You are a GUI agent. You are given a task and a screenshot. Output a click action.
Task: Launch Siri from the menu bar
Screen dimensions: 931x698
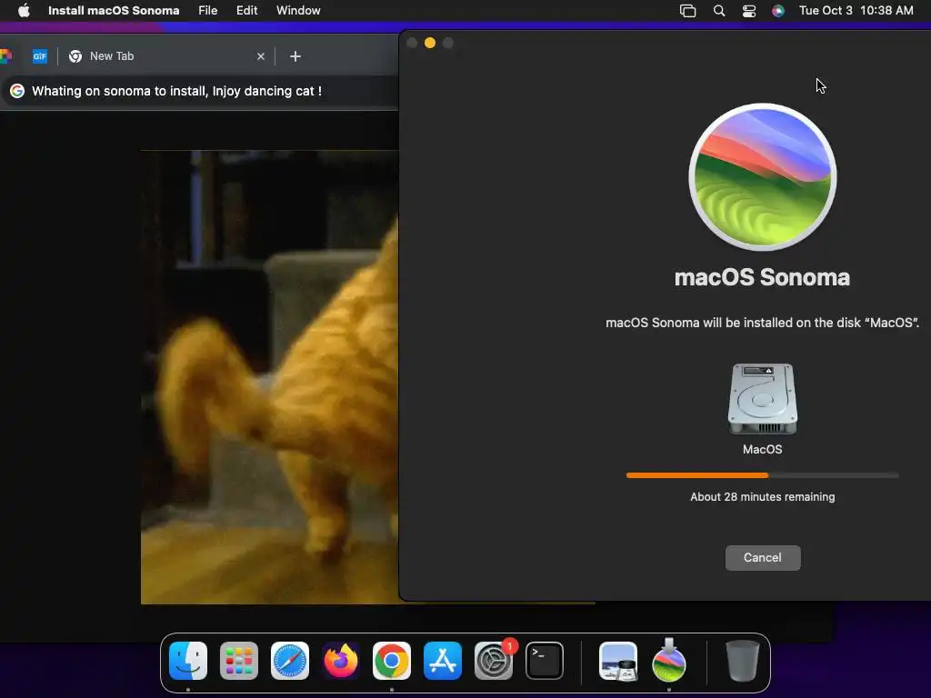coord(778,10)
